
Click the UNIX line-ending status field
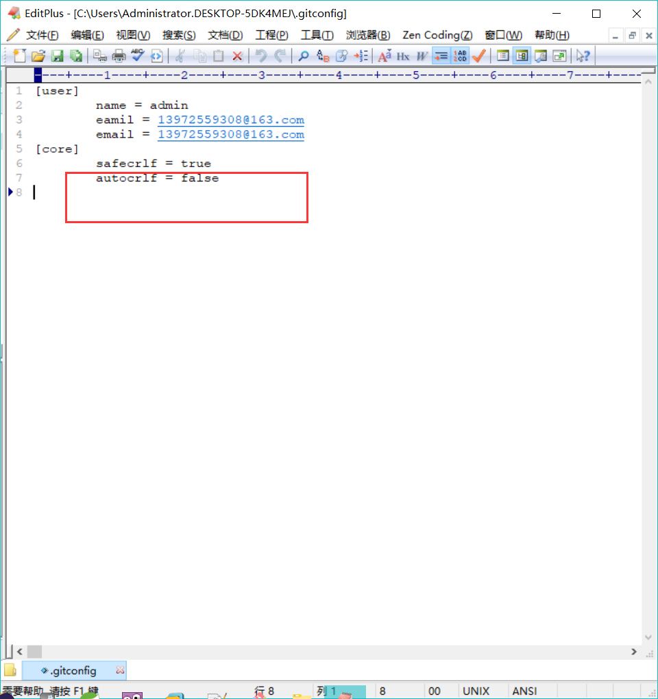click(476, 691)
